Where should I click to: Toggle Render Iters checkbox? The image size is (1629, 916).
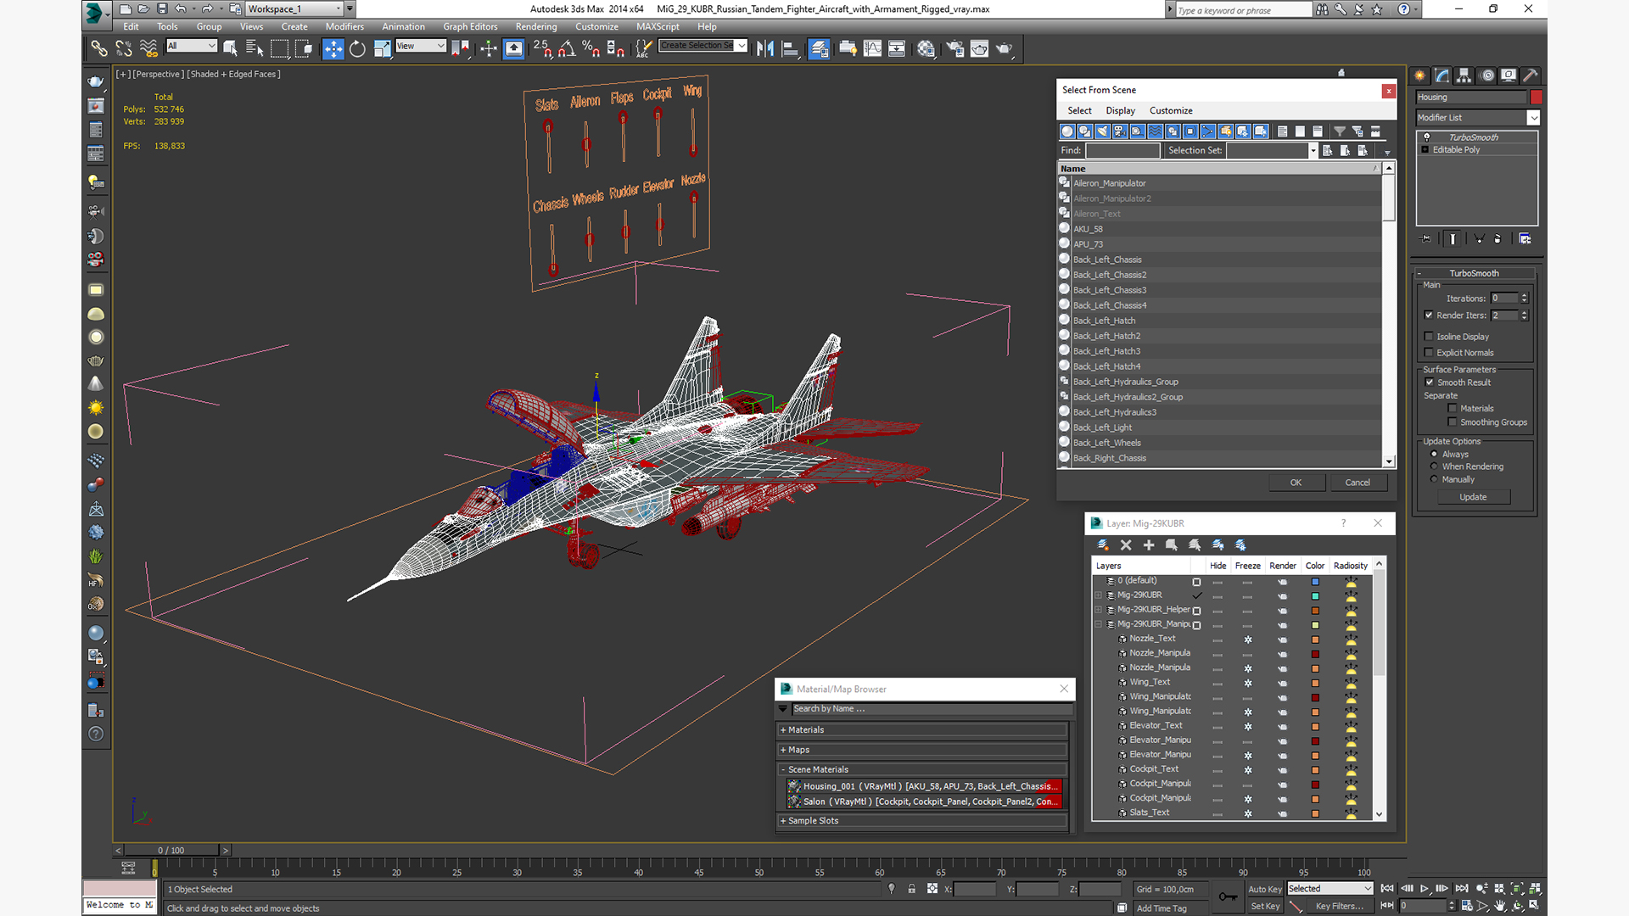pos(1429,316)
